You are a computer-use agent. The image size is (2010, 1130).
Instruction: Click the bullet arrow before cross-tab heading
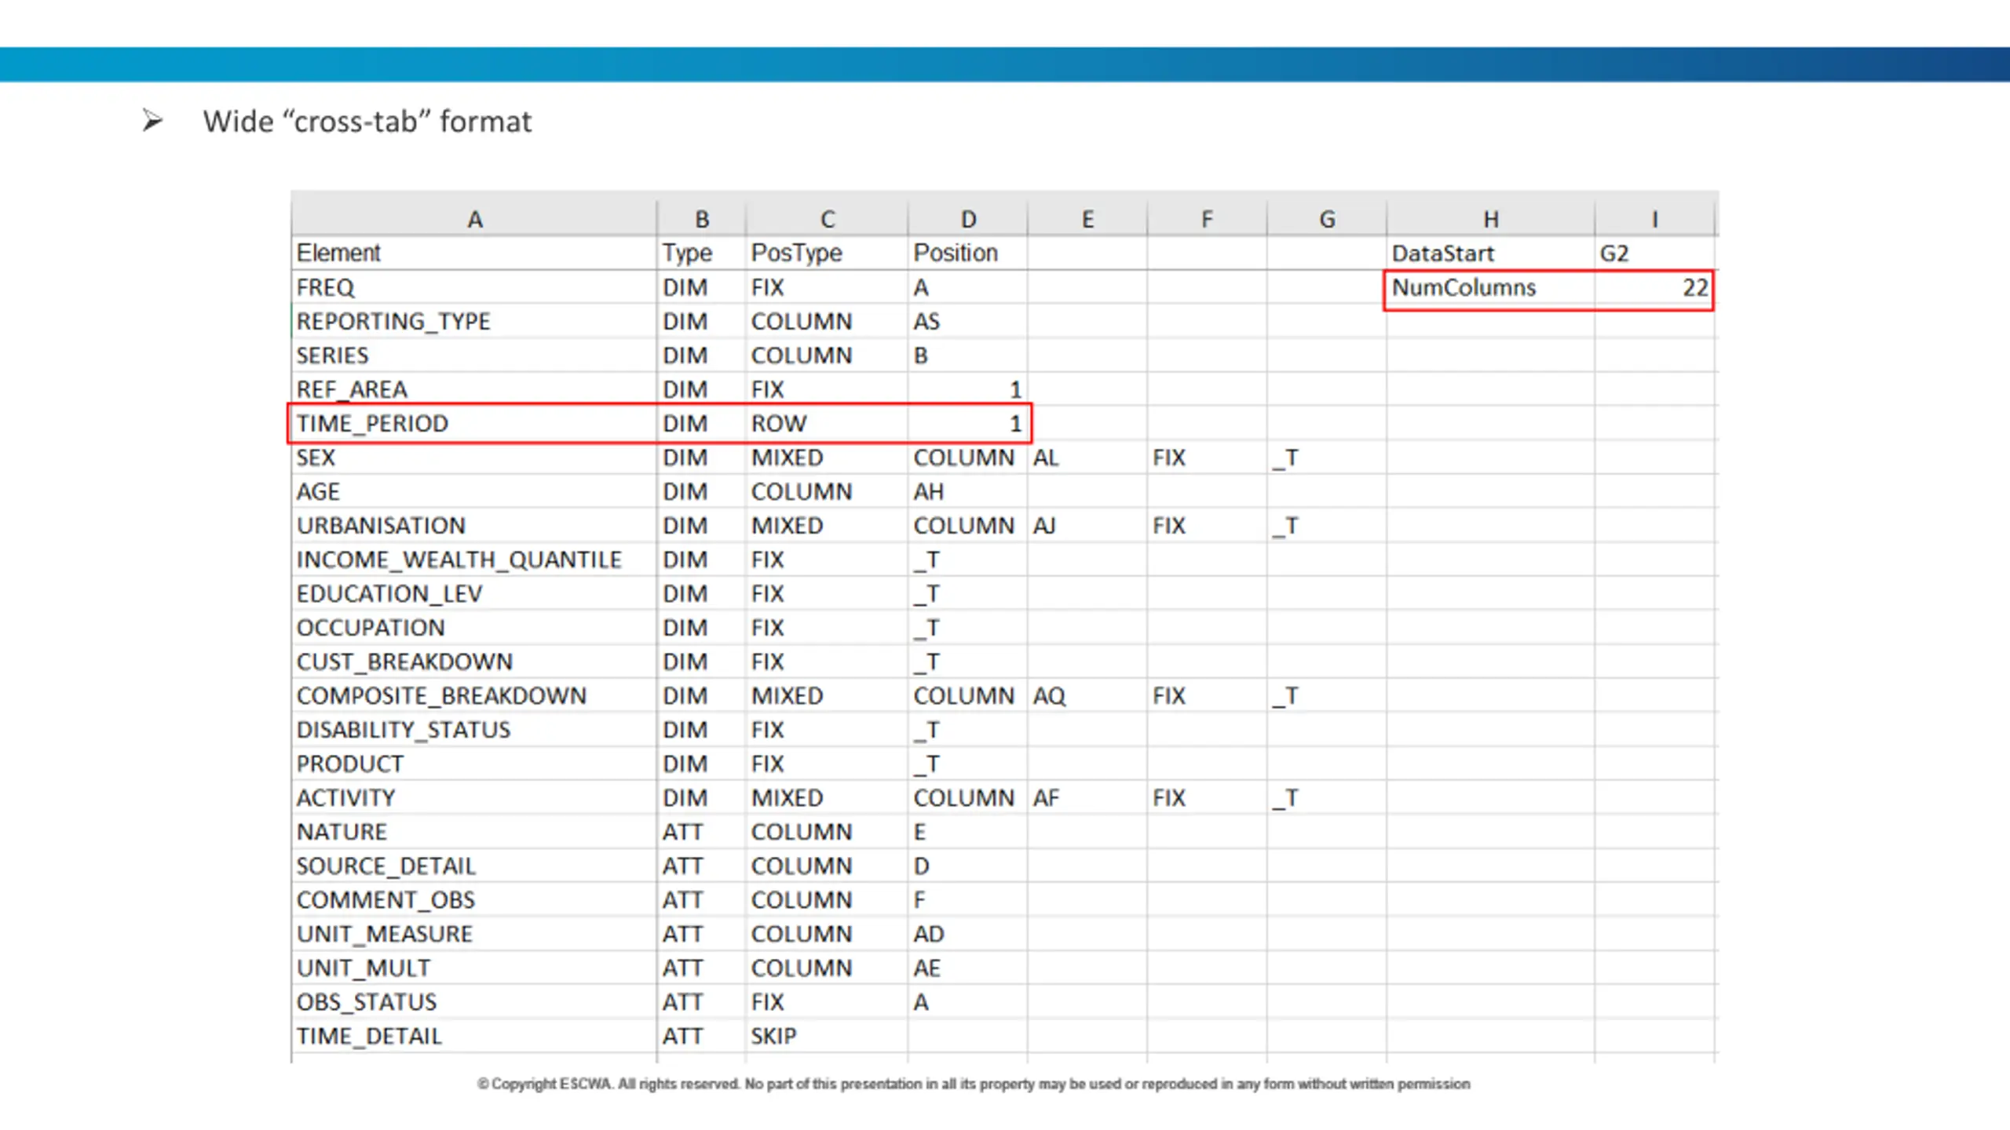tap(152, 121)
